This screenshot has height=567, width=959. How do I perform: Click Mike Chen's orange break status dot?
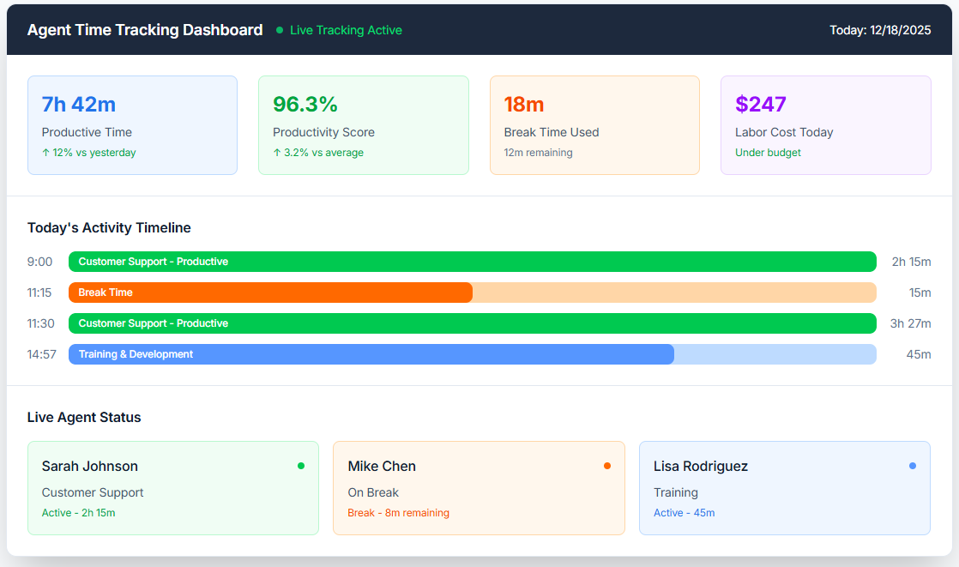[607, 466]
